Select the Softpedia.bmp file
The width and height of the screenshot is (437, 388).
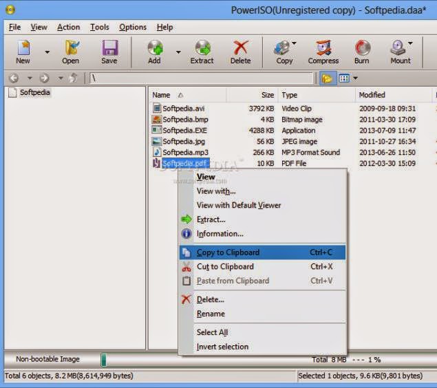[185, 120]
